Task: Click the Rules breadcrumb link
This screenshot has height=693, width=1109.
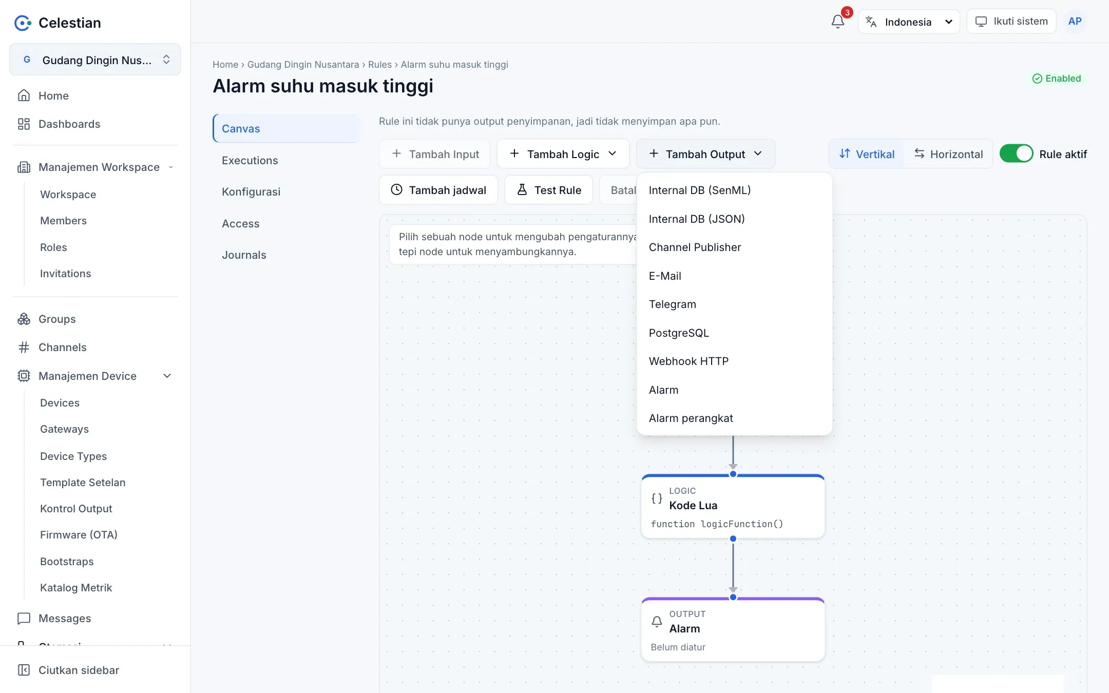Action: pyautogui.click(x=379, y=65)
